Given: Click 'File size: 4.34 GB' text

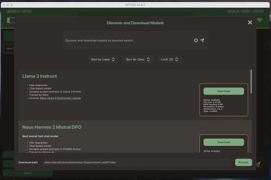Looking at the screenshot, I should (x=212, y=102).
